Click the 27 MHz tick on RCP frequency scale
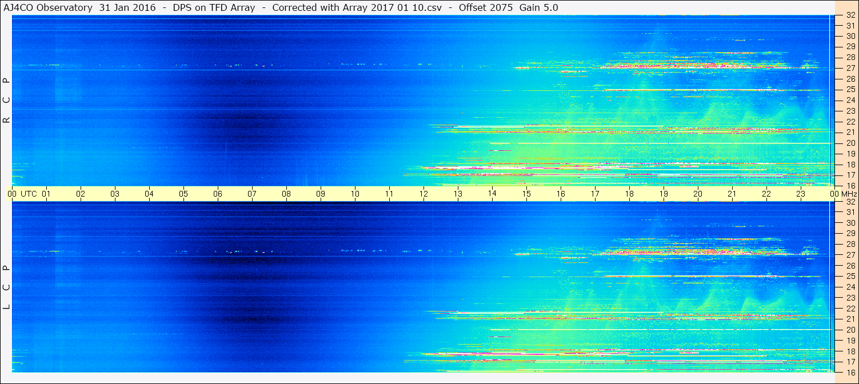 pyautogui.click(x=850, y=69)
